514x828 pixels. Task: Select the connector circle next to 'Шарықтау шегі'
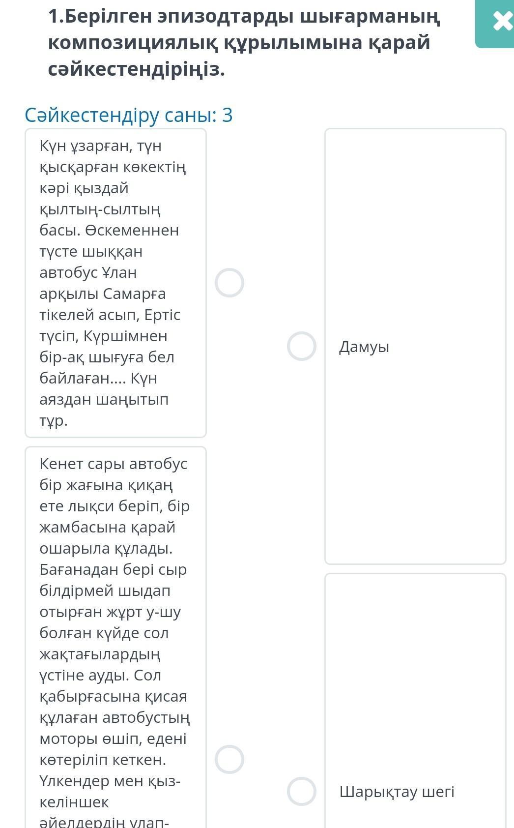[x=301, y=791]
